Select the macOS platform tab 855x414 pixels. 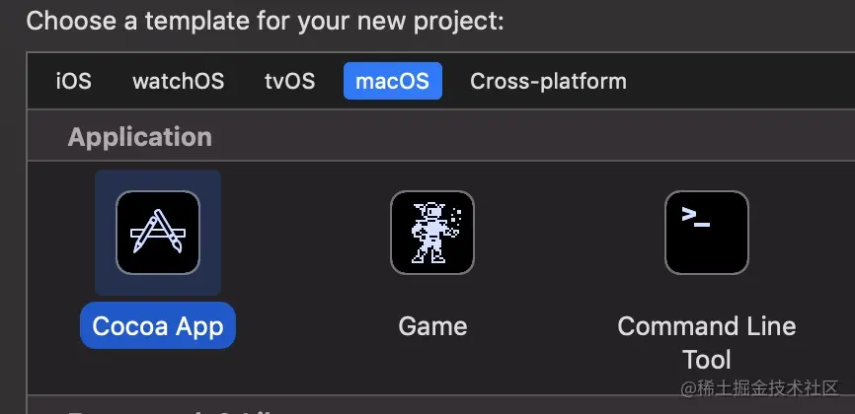click(x=393, y=81)
